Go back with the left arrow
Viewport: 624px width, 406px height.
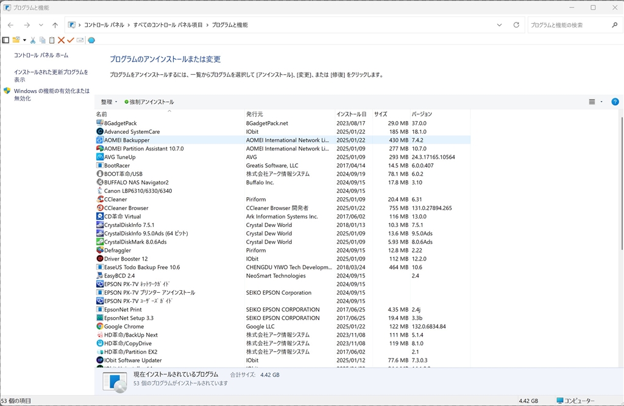coord(11,25)
